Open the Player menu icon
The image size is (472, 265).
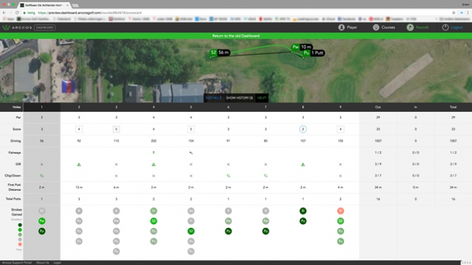(x=341, y=28)
